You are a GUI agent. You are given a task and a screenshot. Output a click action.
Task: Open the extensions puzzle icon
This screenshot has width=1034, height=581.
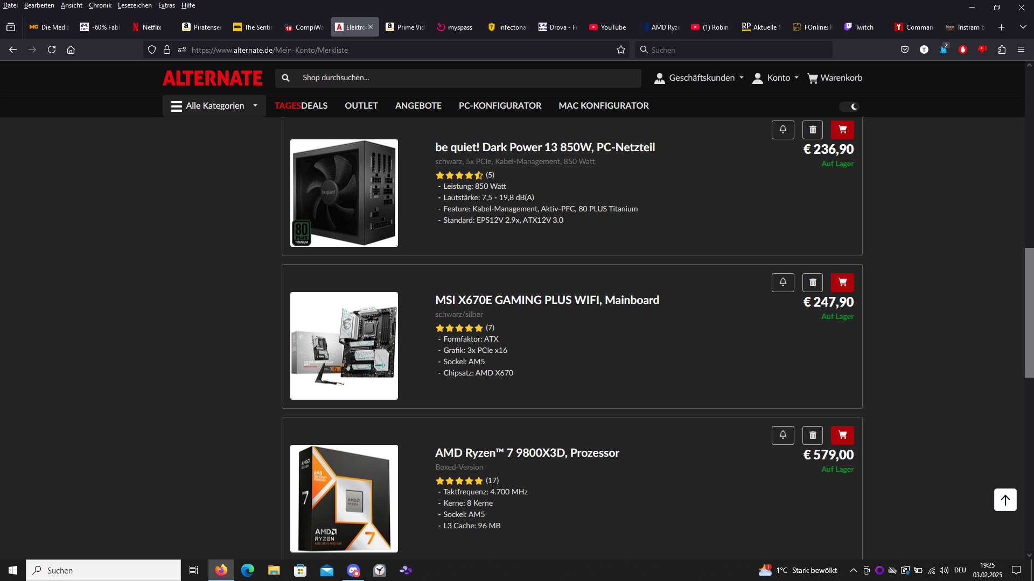(1002, 49)
